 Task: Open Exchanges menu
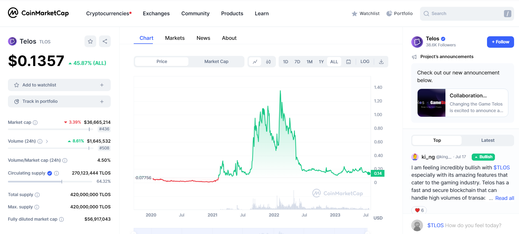point(156,13)
